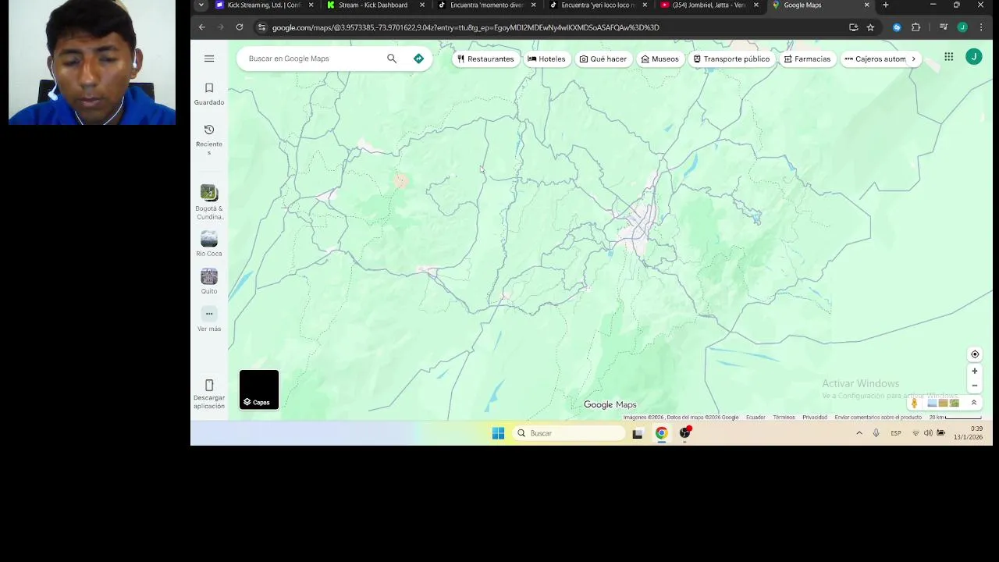
Task: Open the Windows Start menu
Action: [x=498, y=433]
